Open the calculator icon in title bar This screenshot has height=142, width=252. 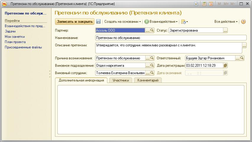pos(204,4)
